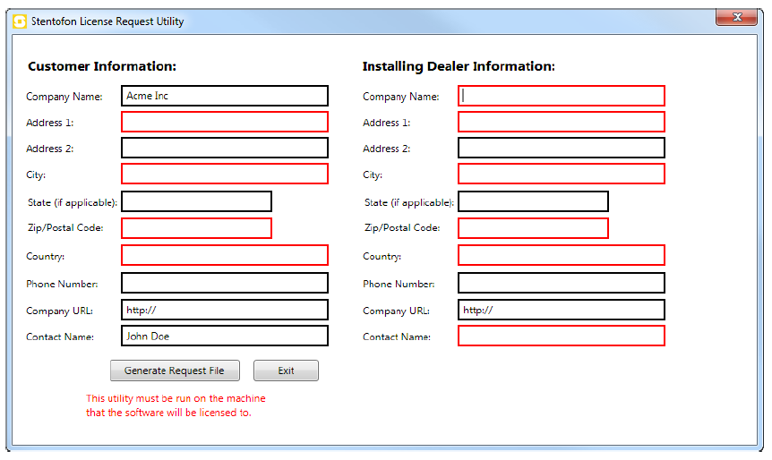Select the Customer Country field
The width and height of the screenshot is (772, 460).
(224, 255)
